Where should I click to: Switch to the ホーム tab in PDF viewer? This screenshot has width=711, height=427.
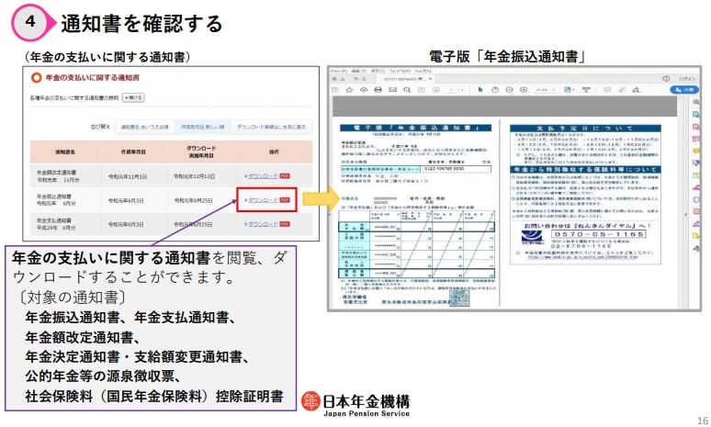(x=339, y=79)
